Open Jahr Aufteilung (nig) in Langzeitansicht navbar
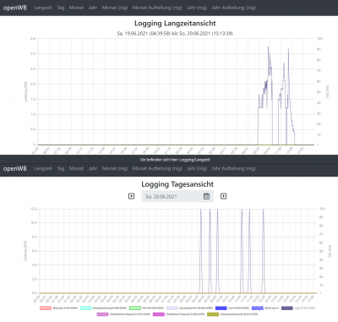Image resolution: width=338 pixels, height=322 pixels. click(x=234, y=8)
